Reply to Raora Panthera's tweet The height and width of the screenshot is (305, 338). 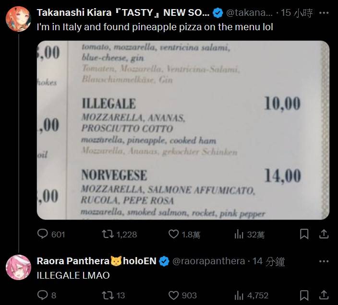click(43, 295)
